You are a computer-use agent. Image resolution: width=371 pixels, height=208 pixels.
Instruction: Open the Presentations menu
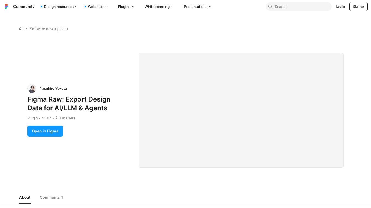pyautogui.click(x=198, y=7)
